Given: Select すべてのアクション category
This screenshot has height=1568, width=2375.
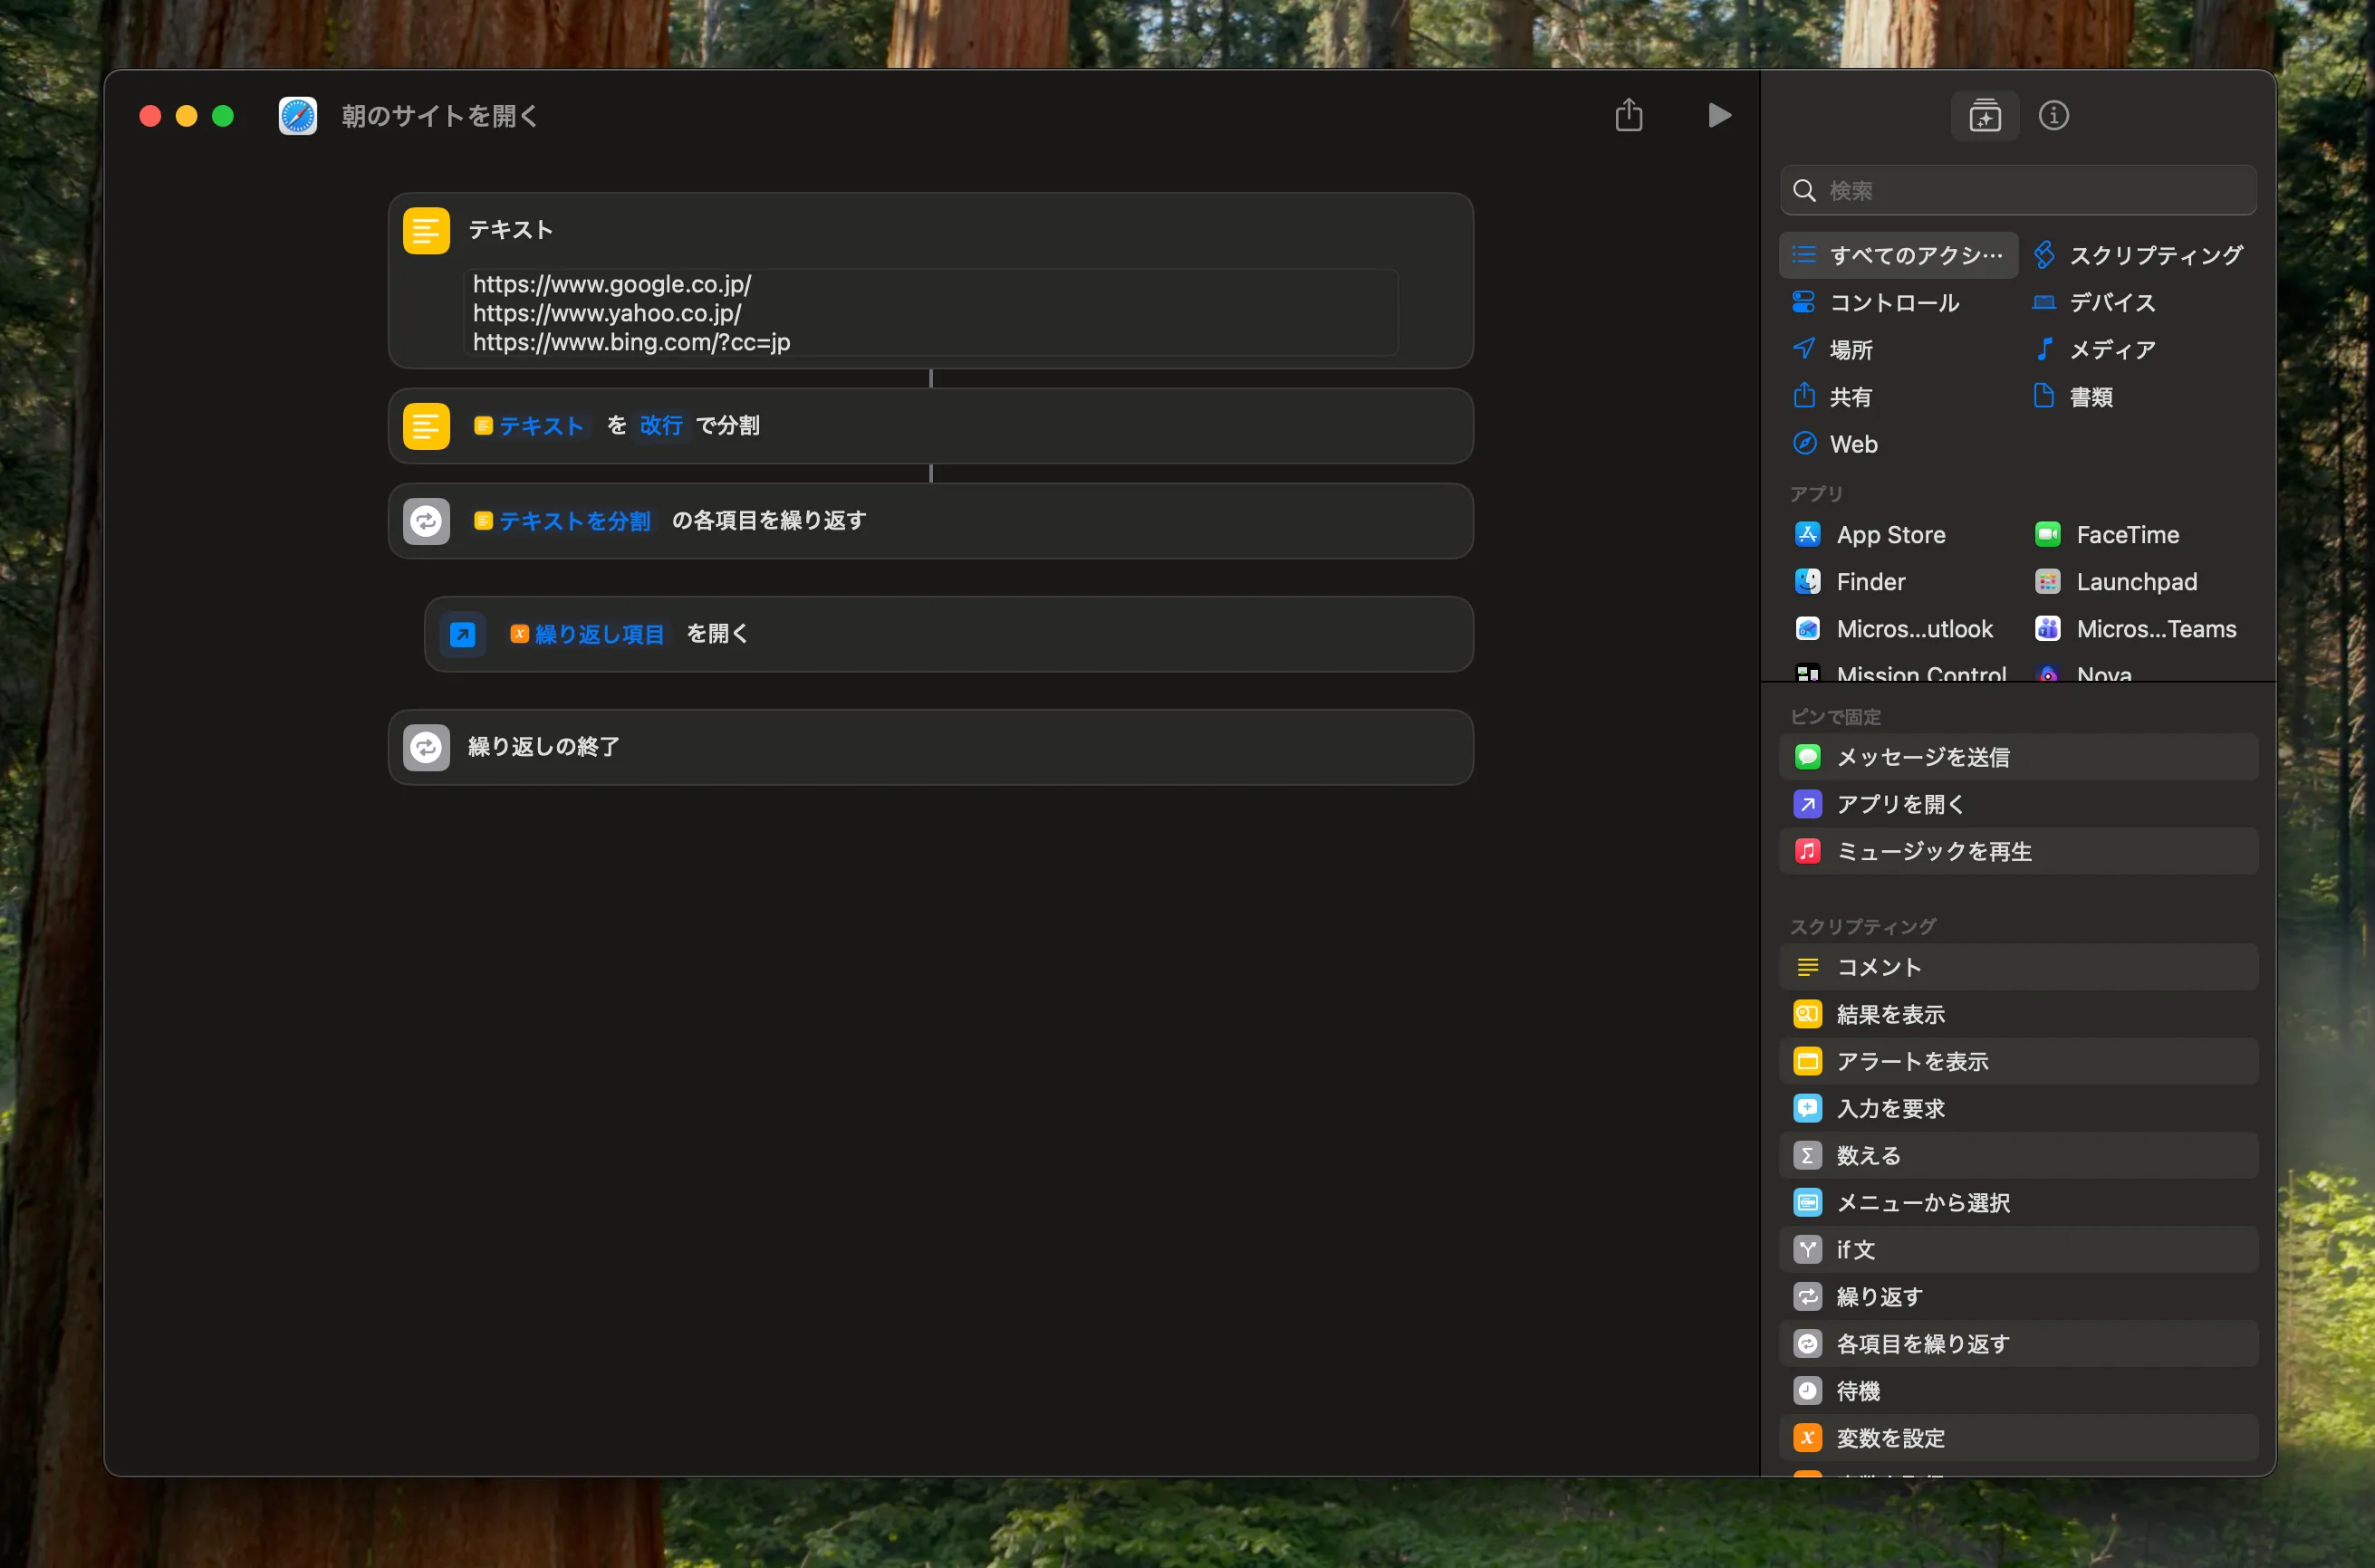Looking at the screenshot, I should 1899,255.
